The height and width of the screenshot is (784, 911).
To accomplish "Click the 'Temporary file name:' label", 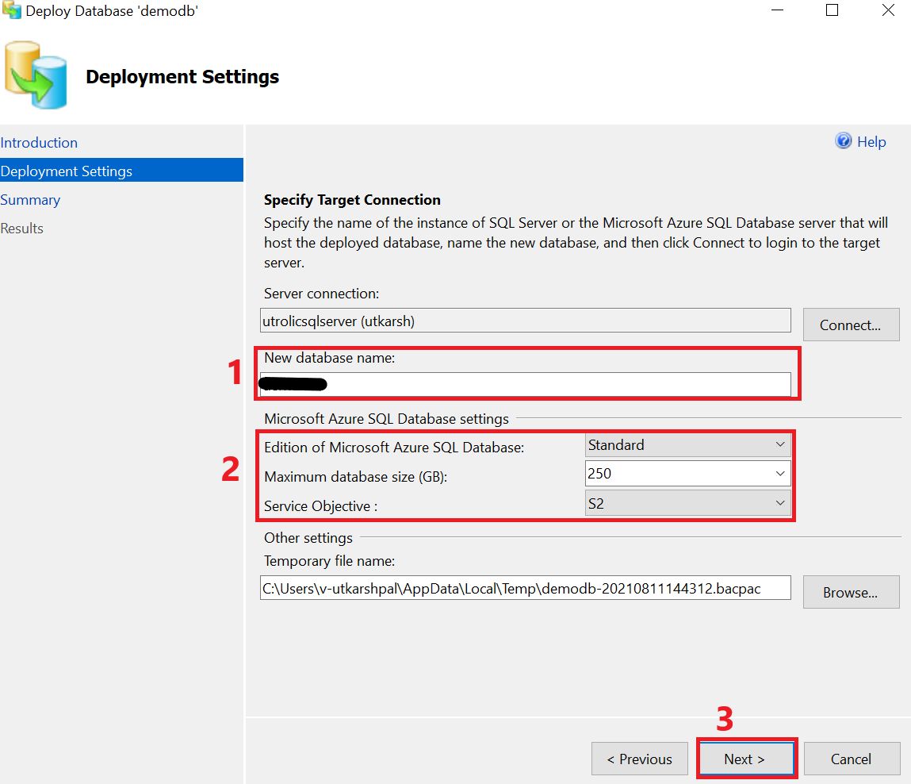I will coord(329,561).
